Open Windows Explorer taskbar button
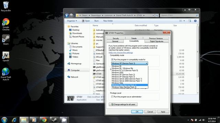 tap(24, 120)
